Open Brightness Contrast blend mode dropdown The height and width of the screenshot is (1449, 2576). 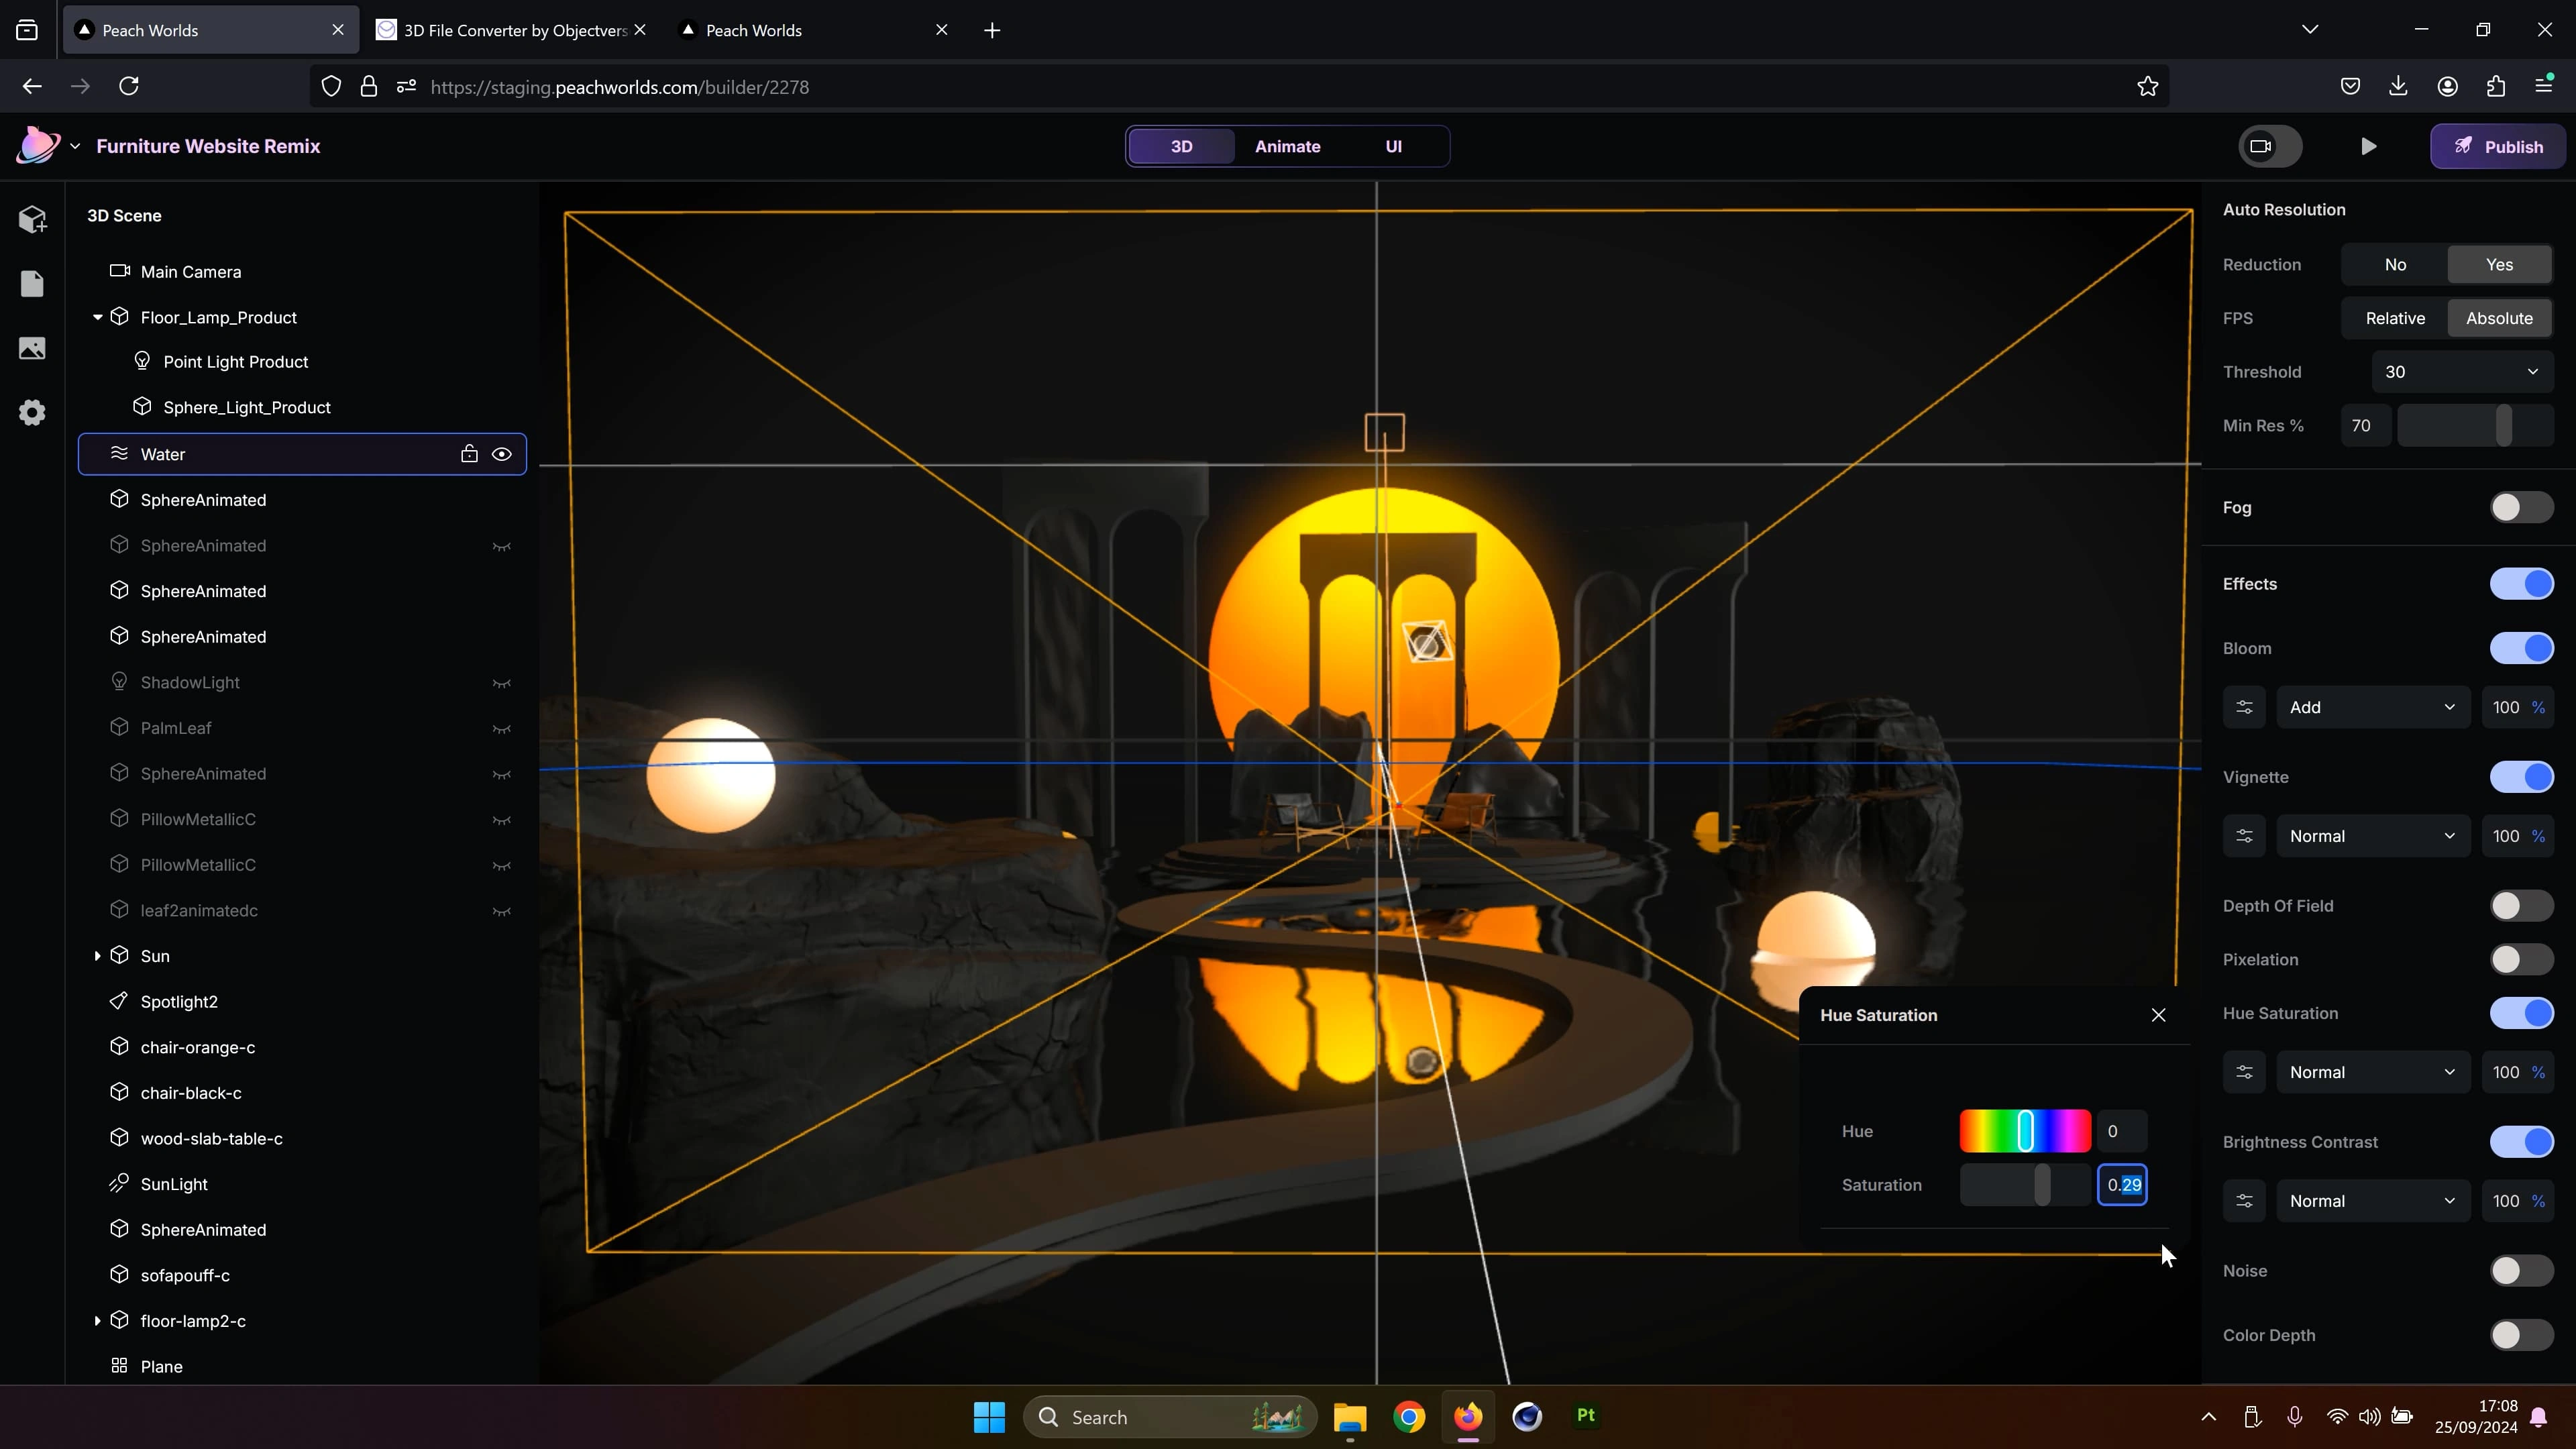pos(2372,1201)
